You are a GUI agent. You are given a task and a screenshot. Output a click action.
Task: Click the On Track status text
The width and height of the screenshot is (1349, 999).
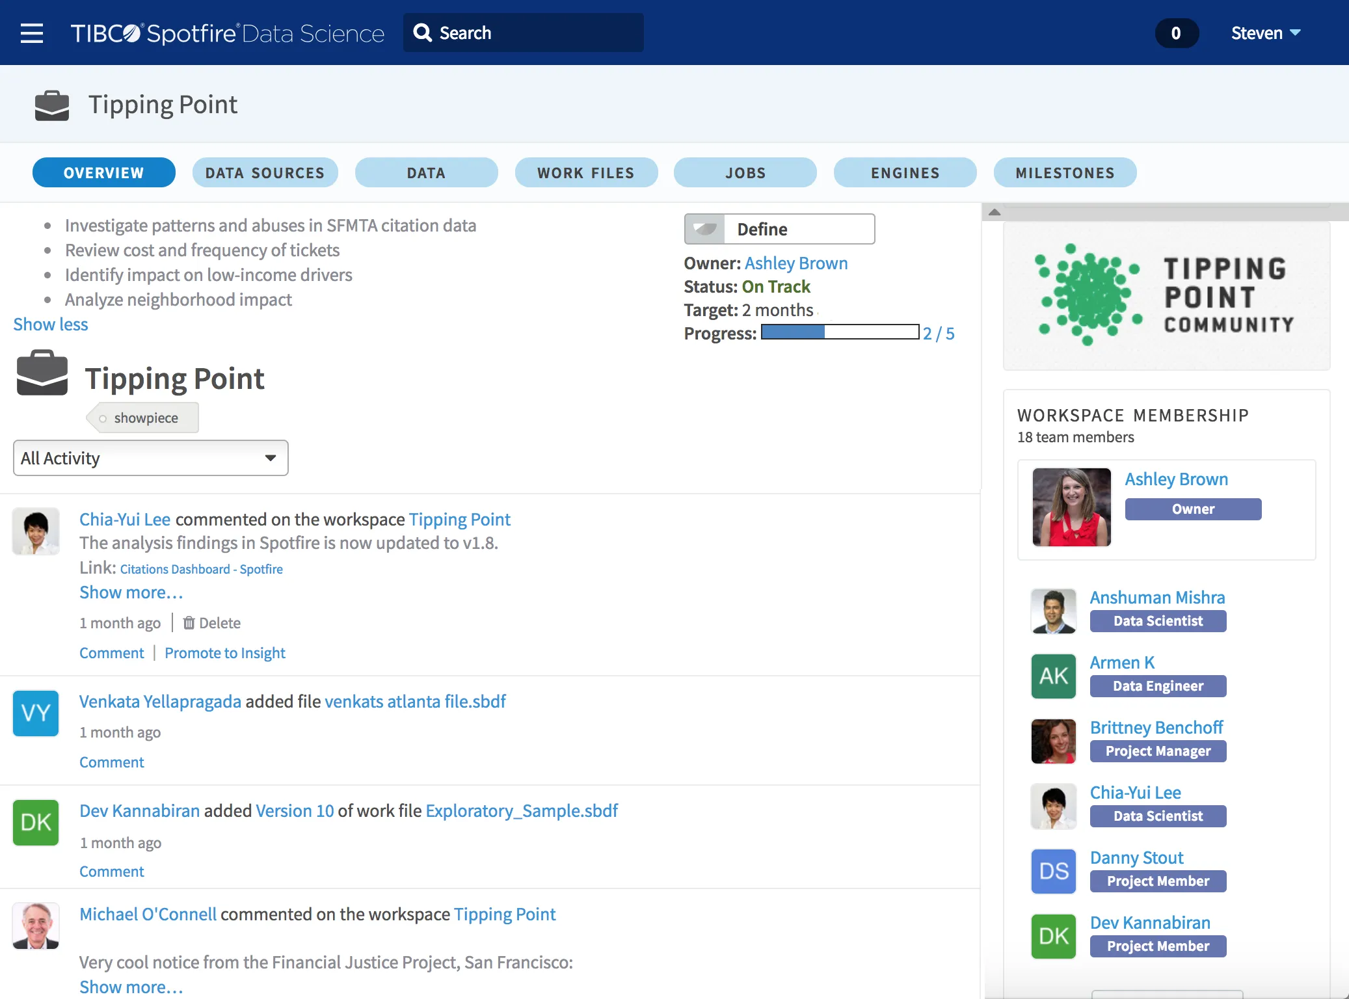point(776,286)
